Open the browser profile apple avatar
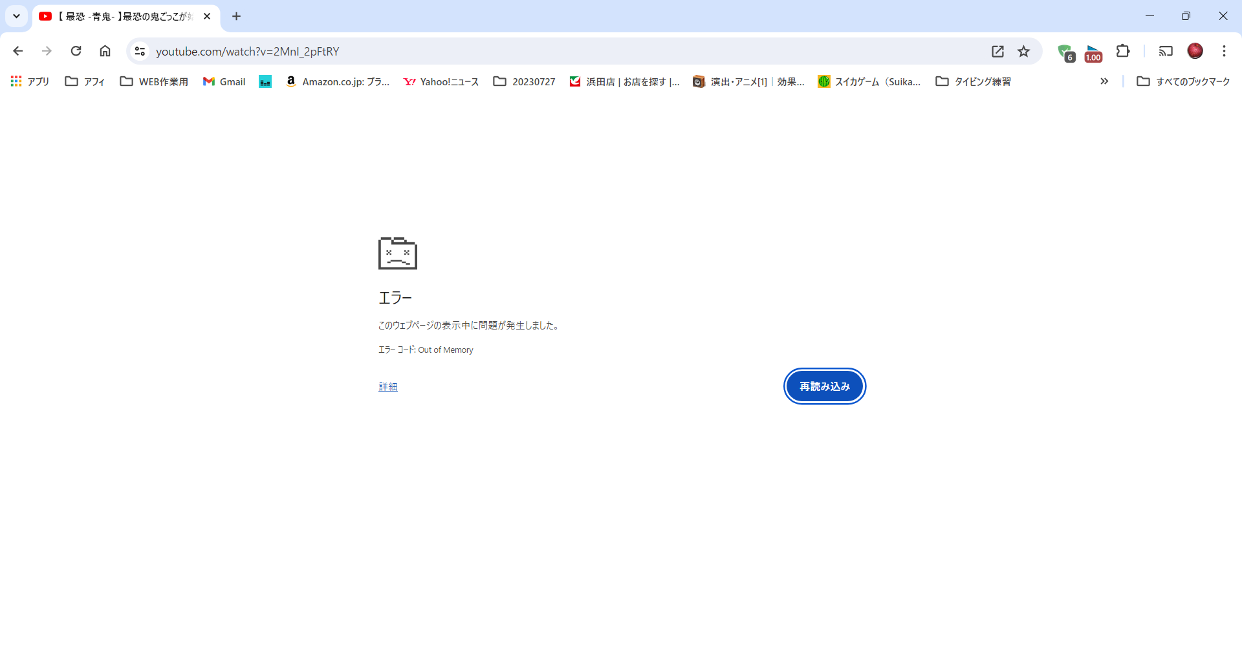The image size is (1242, 659). click(x=1195, y=50)
